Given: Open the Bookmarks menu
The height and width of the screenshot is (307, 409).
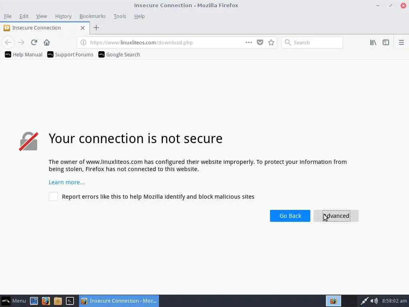Looking at the screenshot, I should pos(92,16).
